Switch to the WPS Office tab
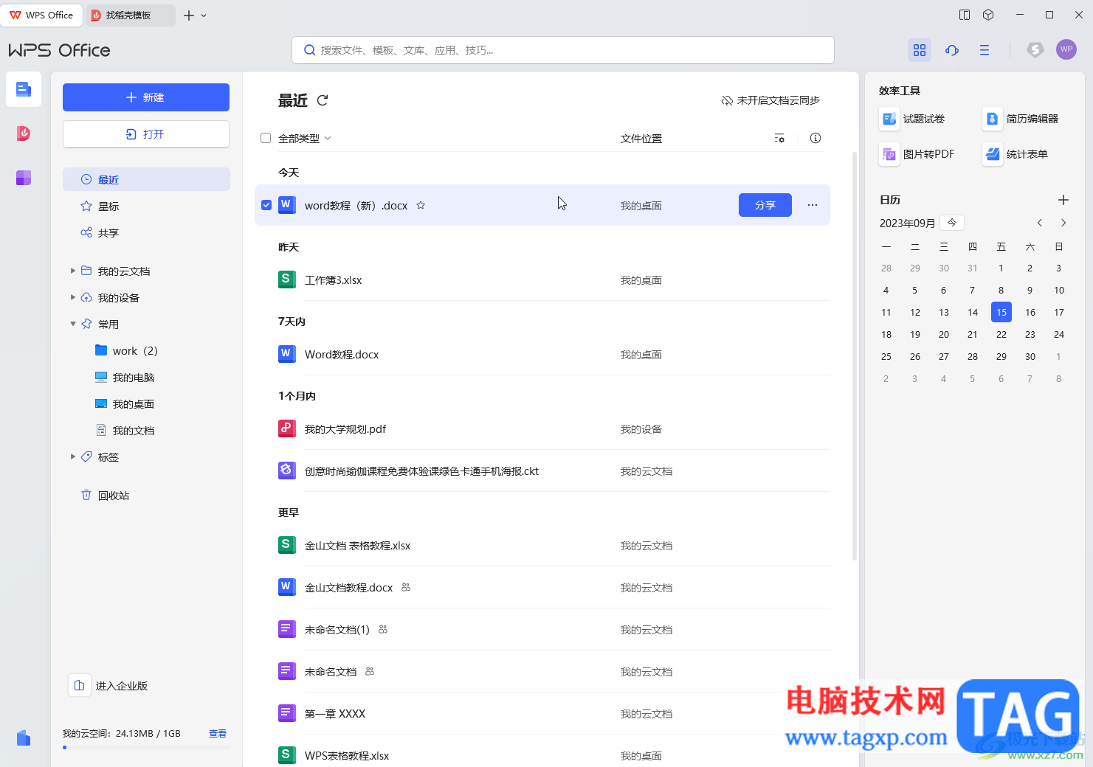Image resolution: width=1093 pixels, height=767 pixels. (41, 15)
